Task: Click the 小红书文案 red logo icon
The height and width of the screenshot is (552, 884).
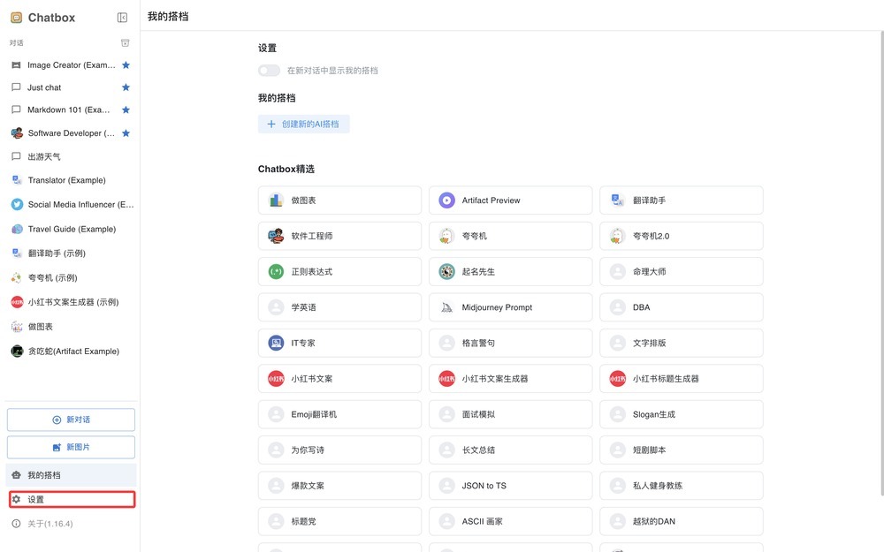Action: tap(276, 379)
